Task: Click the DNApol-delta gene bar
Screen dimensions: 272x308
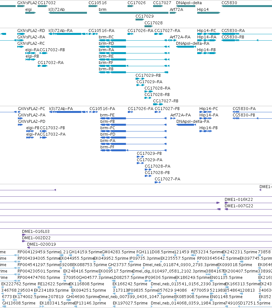Action: [186, 6]
